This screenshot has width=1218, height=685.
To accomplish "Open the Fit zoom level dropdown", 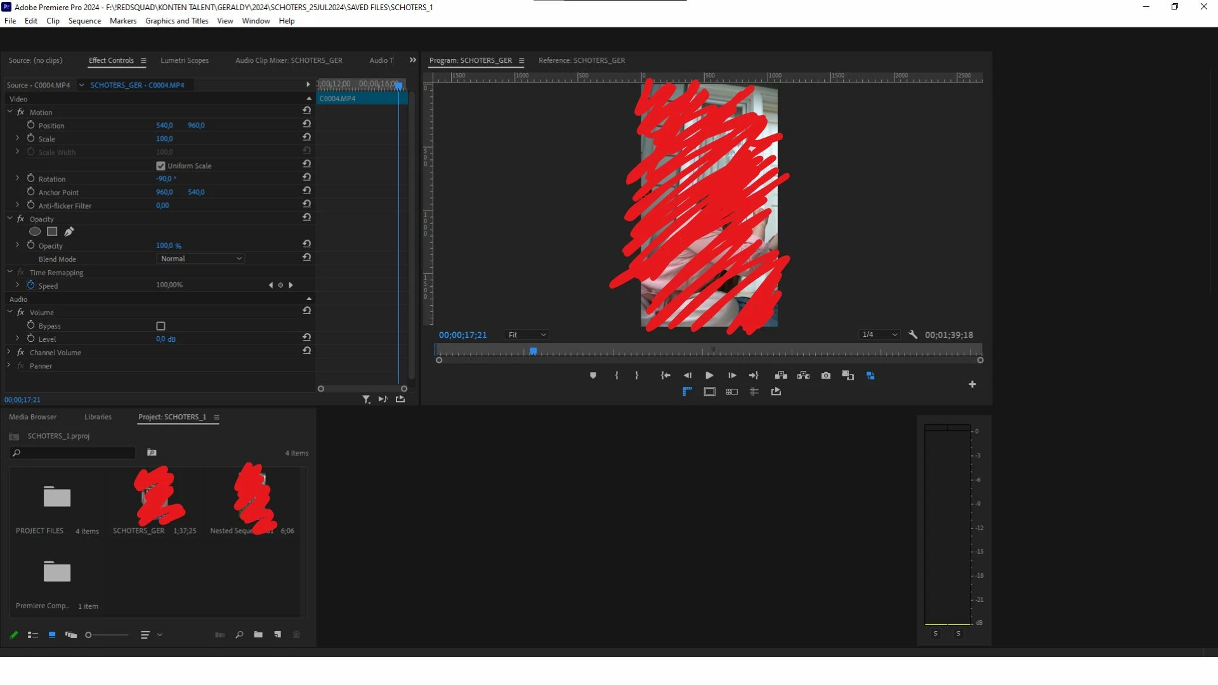I will 526,335.
